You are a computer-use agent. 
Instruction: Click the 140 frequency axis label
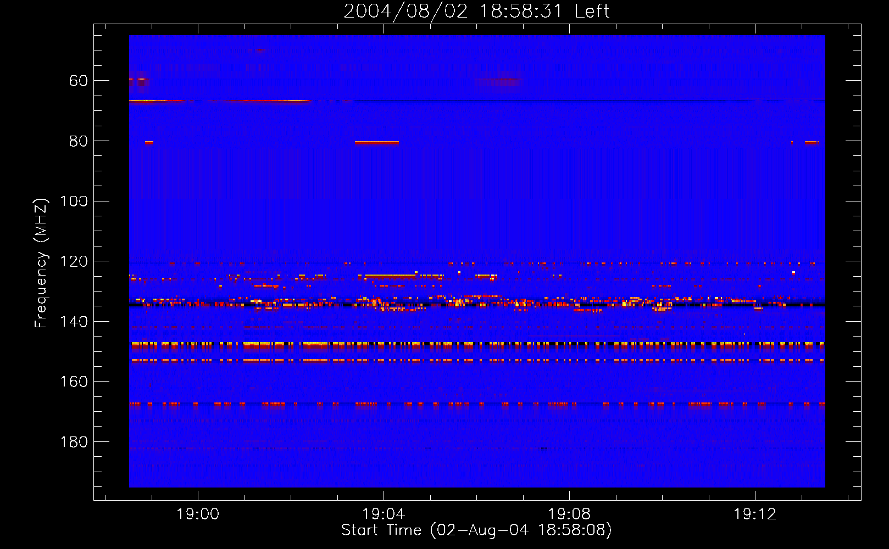point(74,322)
